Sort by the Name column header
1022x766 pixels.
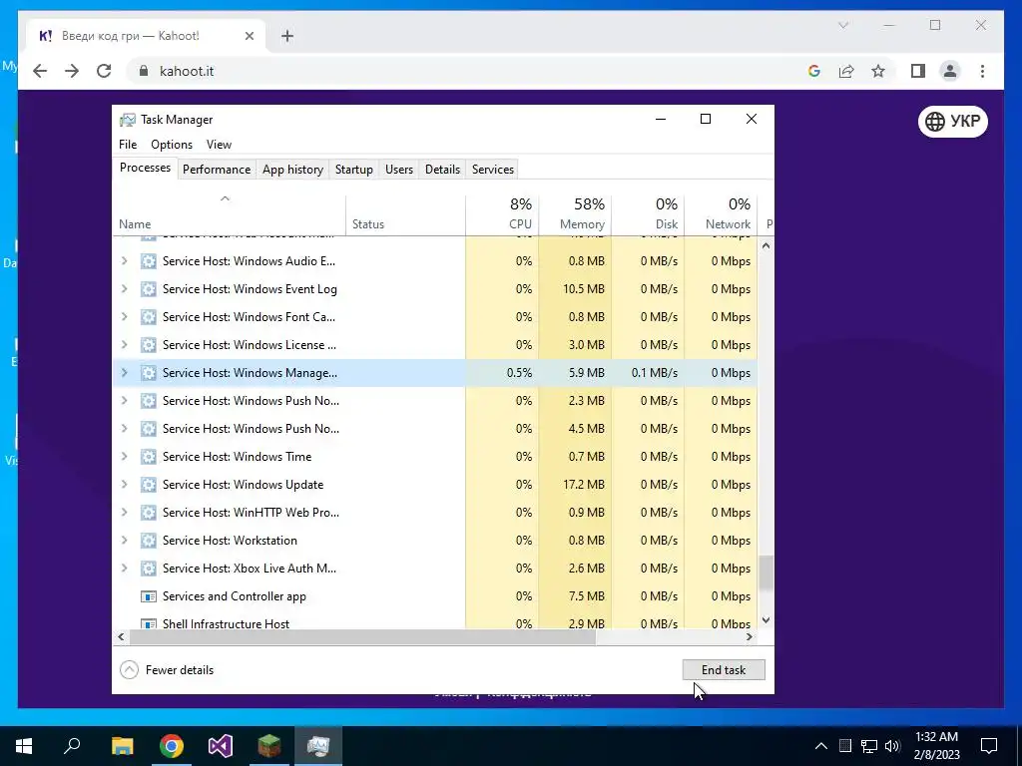229,215
